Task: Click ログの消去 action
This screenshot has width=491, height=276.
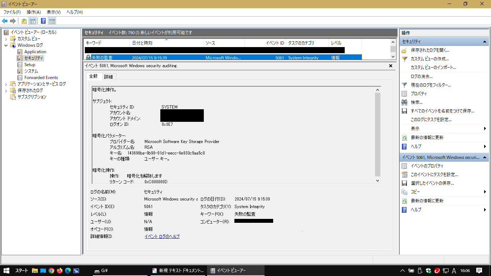Action: coord(422,77)
